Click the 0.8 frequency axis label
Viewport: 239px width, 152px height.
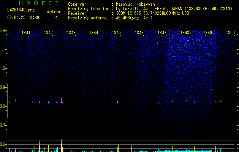3,106
